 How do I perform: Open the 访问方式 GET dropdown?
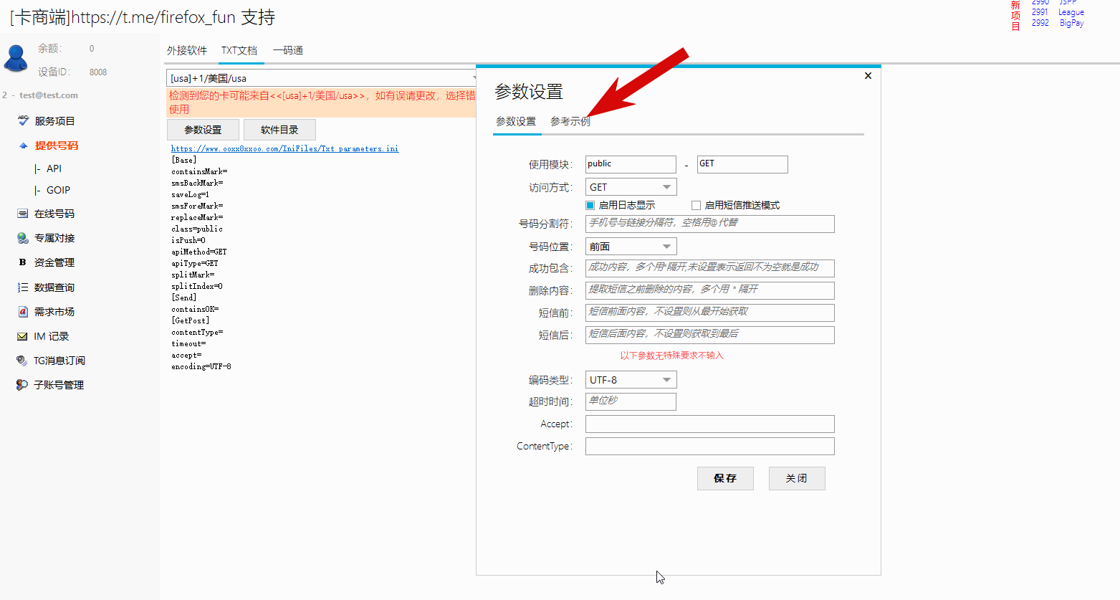pyautogui.click(x=631, y=187)
